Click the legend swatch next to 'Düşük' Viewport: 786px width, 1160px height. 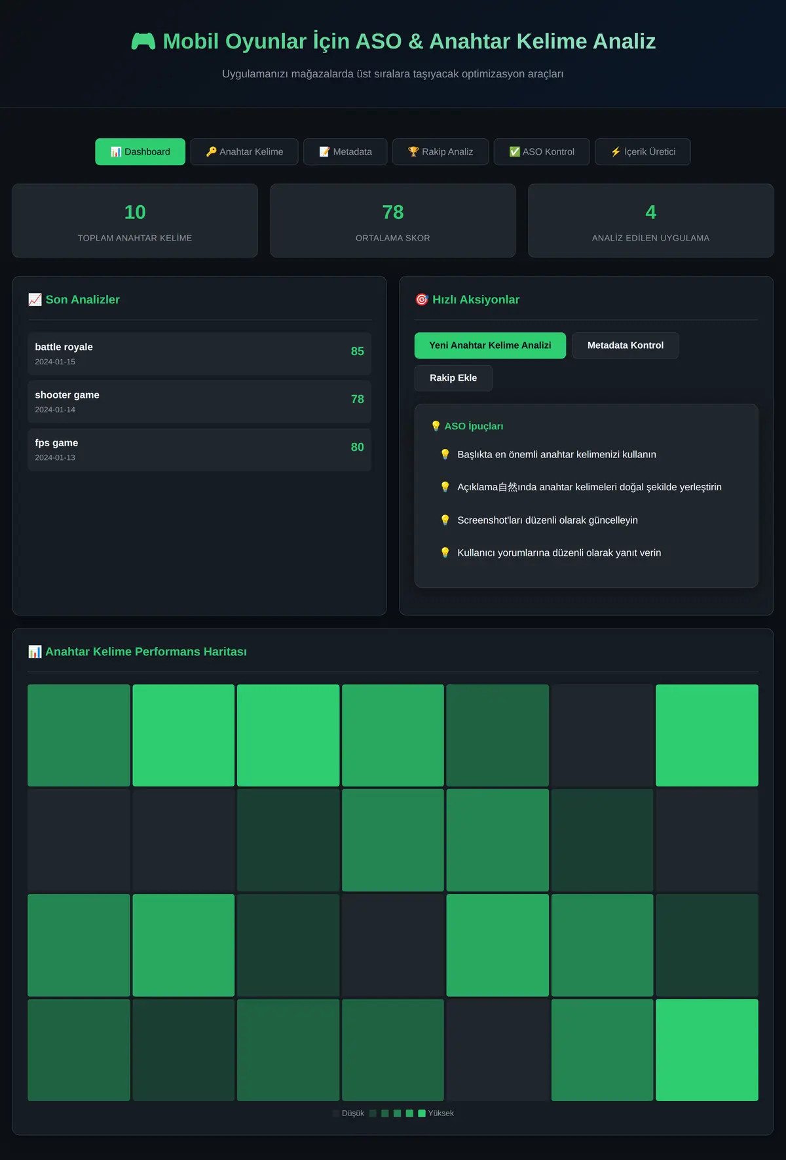click(x=336, y=1113)
